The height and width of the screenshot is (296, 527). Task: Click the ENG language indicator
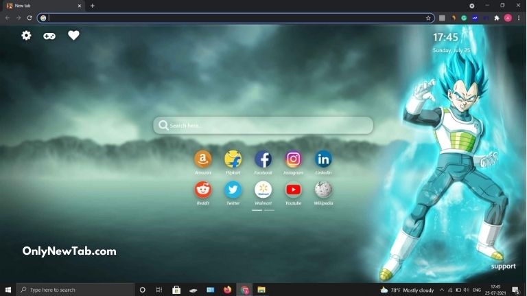point(477,290)
